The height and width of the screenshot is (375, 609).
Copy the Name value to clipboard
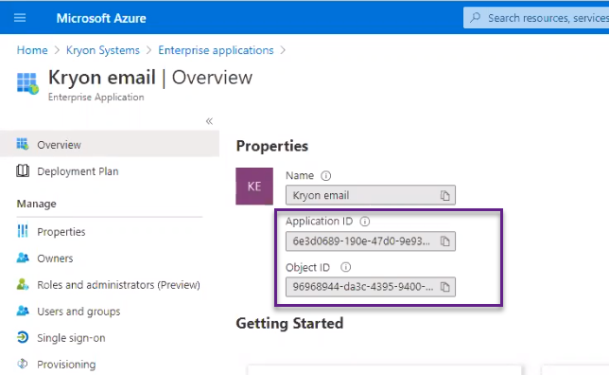pyautogui.click(x=445, y=195)
